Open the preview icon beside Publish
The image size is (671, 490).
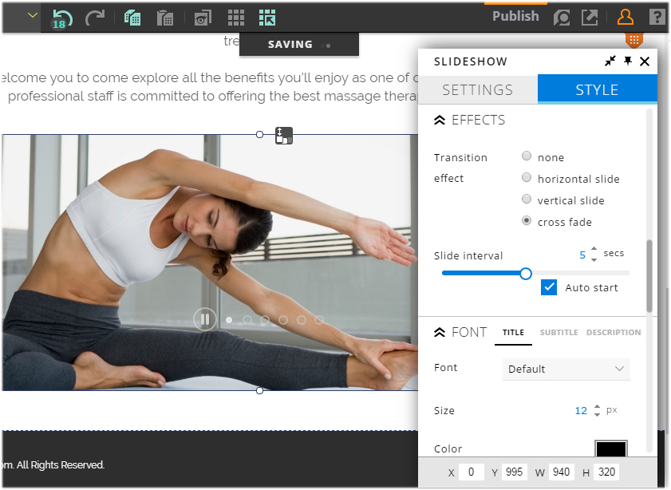(x=562, y=18)
